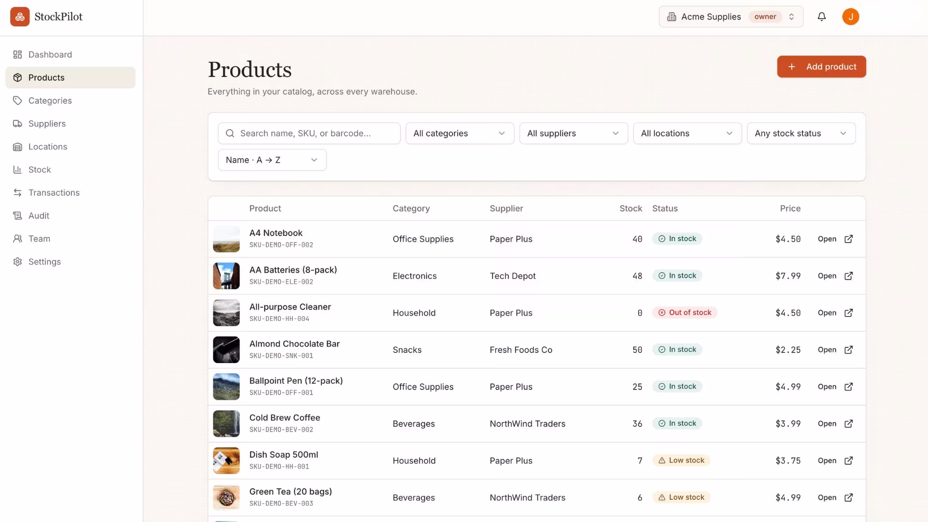Image resolution: width=928 pixels, height=522 pixels.
Task: Click the Price column header
Action: pos(790,209)
